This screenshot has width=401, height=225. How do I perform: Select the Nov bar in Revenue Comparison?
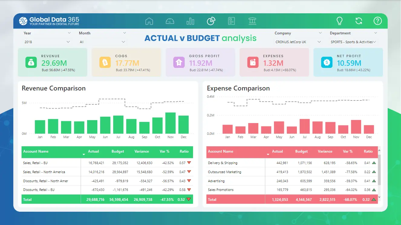tap(171, 123)
